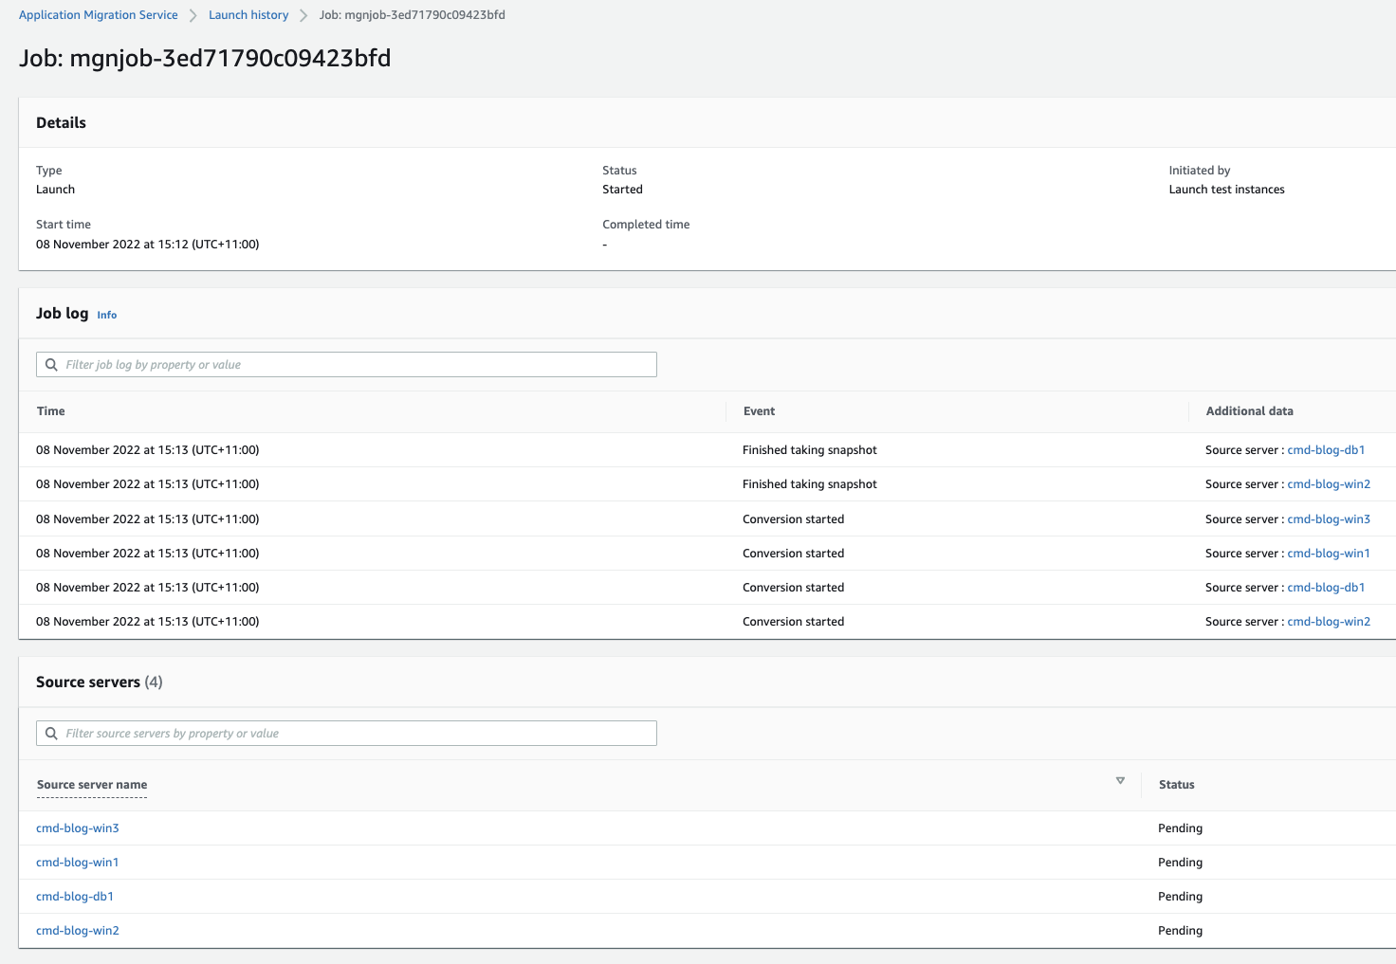Click Pending status for cmd-blog-win3
Viewport: 1396px width, 964px height.
tap(1180, 828)
